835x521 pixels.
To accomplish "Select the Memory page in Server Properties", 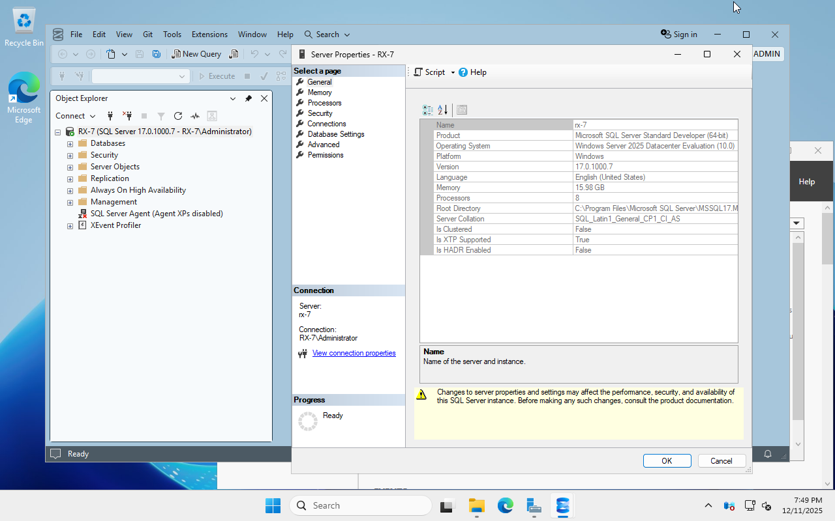I will [x=320, y=92].
